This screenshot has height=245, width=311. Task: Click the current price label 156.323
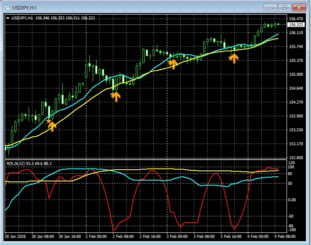pos(296,25)
